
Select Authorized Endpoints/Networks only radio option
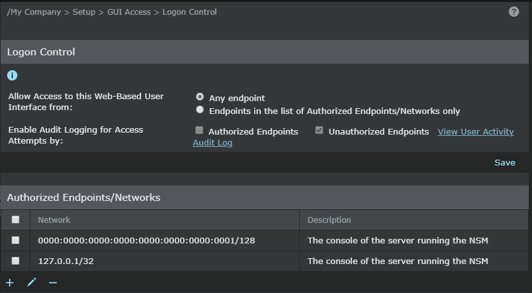(x=200, y=109)
